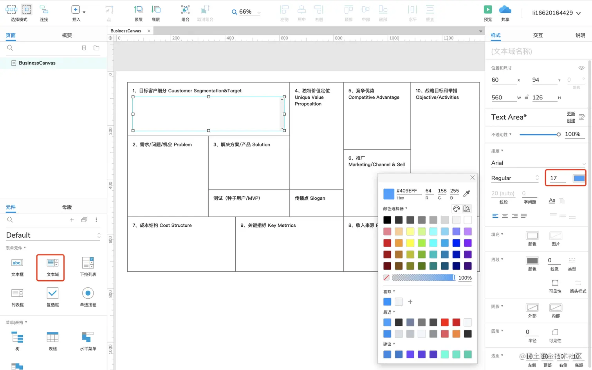Pick the Droplist (下拉列表) widget
This screenshot has height=370, width=592.
click(x=88, y=267)
